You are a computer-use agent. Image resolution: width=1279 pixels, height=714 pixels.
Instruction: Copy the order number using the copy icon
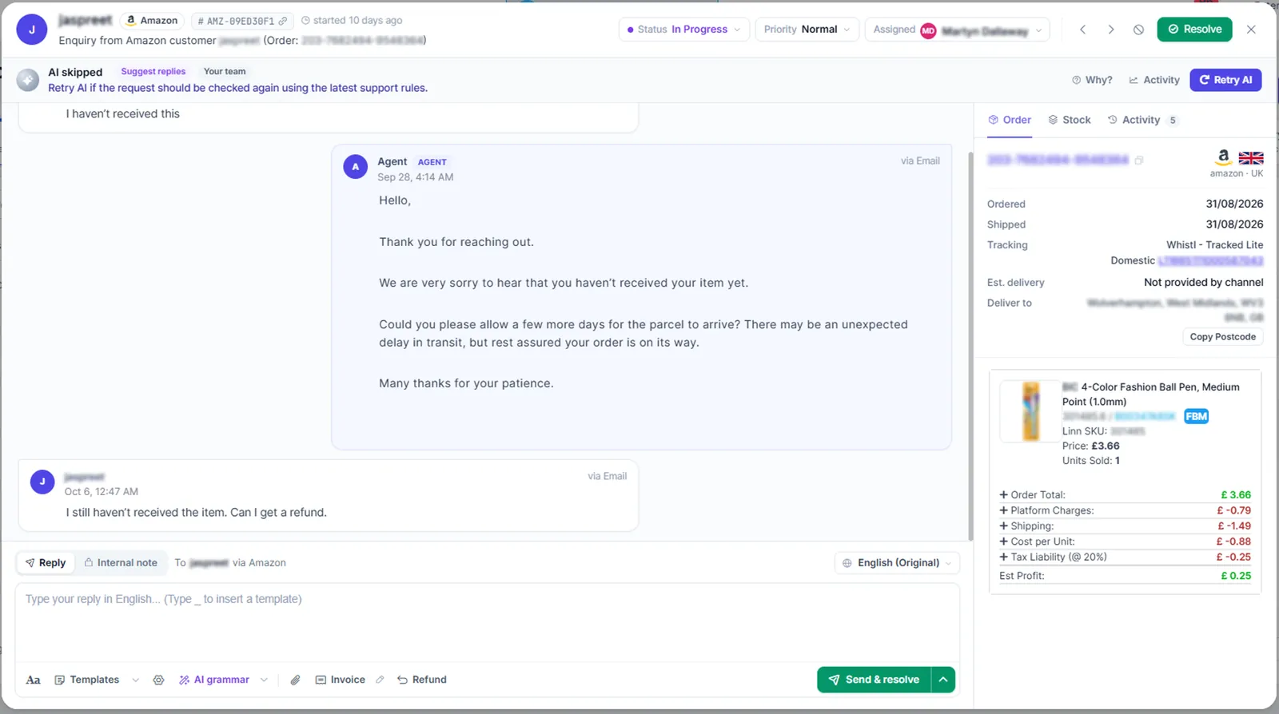coord(1139,161)
